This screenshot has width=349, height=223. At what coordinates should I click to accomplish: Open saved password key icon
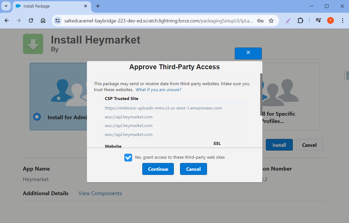point(260,21)
